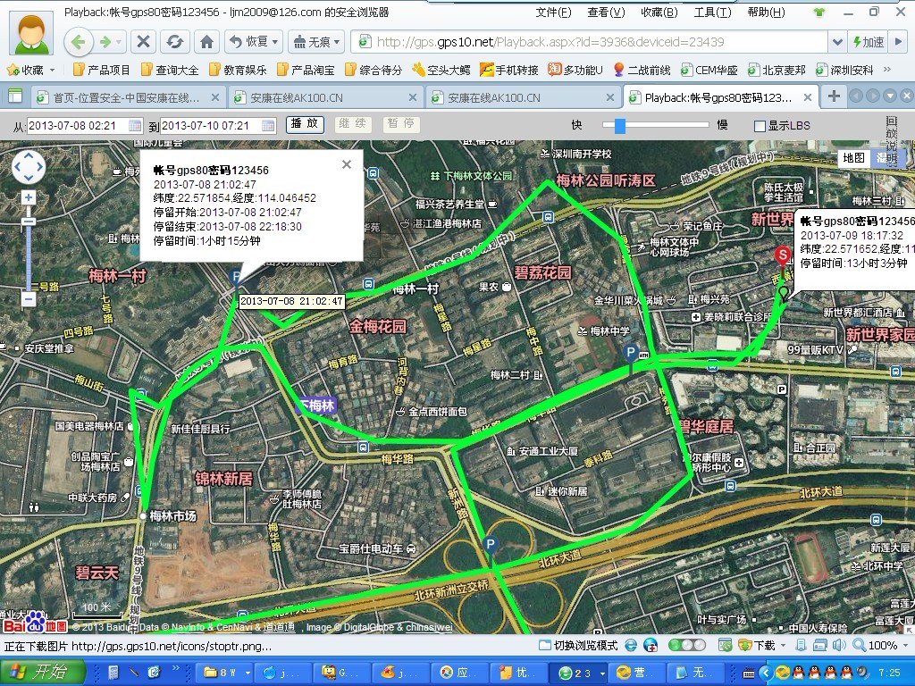The height and width of the screenshot is (686, 915).
Task: Click the 暂停 pause button
Action: tap(401, 123)
